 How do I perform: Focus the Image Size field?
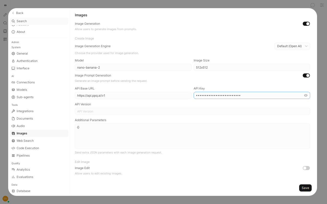[x=252, y=67]
